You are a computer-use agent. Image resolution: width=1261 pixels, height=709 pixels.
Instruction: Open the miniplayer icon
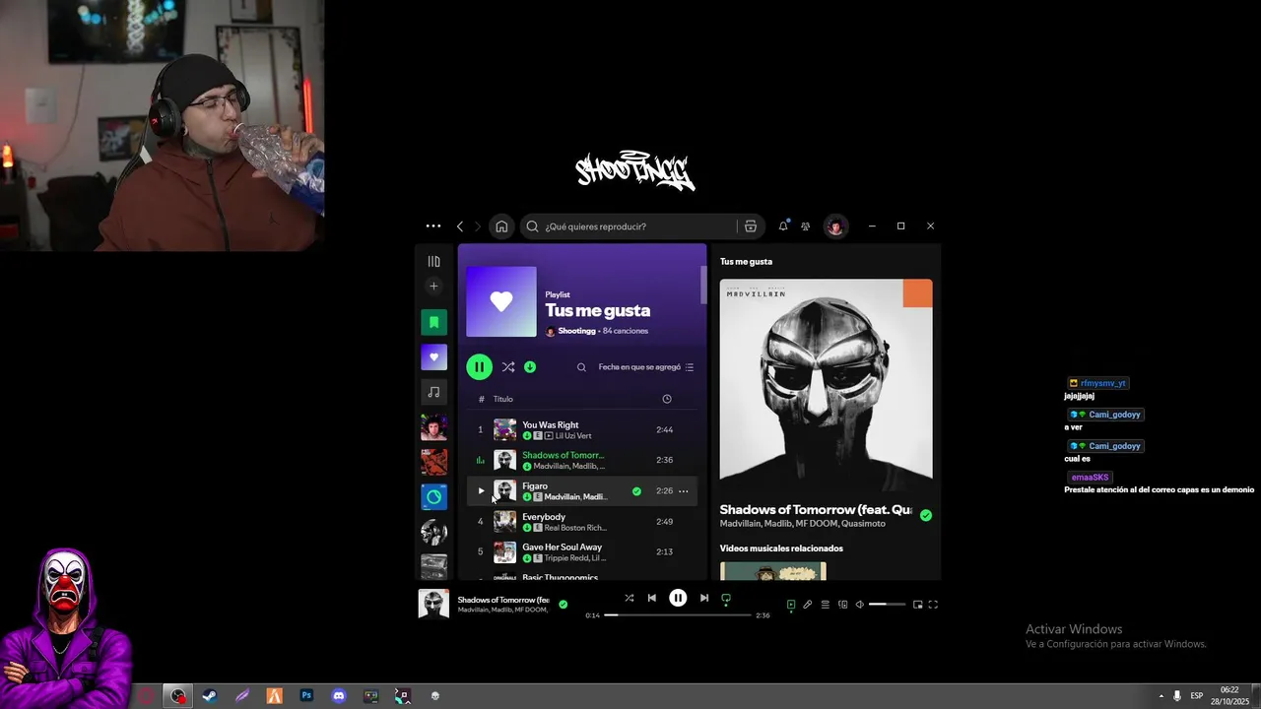(x=918, y=605)
